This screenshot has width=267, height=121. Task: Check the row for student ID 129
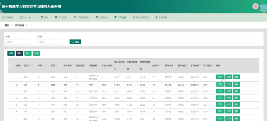(x=10, y=98)
